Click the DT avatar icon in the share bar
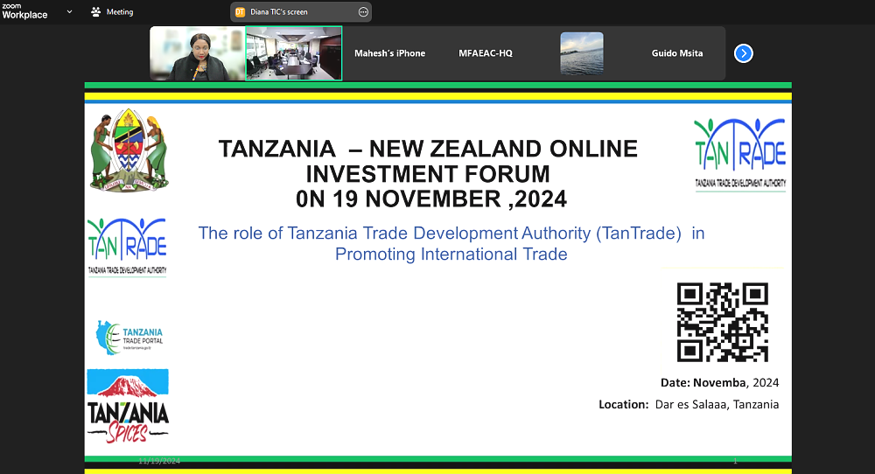Image resolution: width=875 pixels, height=474 pixels. [x=240, y=12]
